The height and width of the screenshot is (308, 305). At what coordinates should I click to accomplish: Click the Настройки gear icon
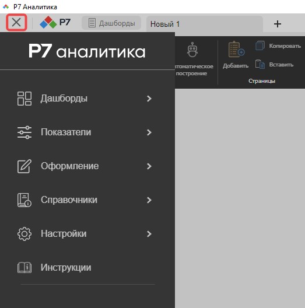[24, 234]
